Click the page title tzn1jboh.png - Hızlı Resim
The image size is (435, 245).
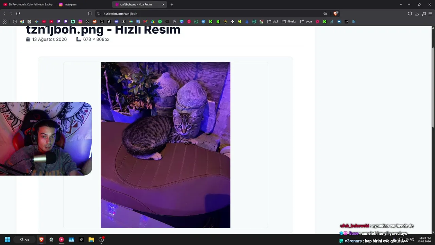pyautogui.click(x=103, y=30)
